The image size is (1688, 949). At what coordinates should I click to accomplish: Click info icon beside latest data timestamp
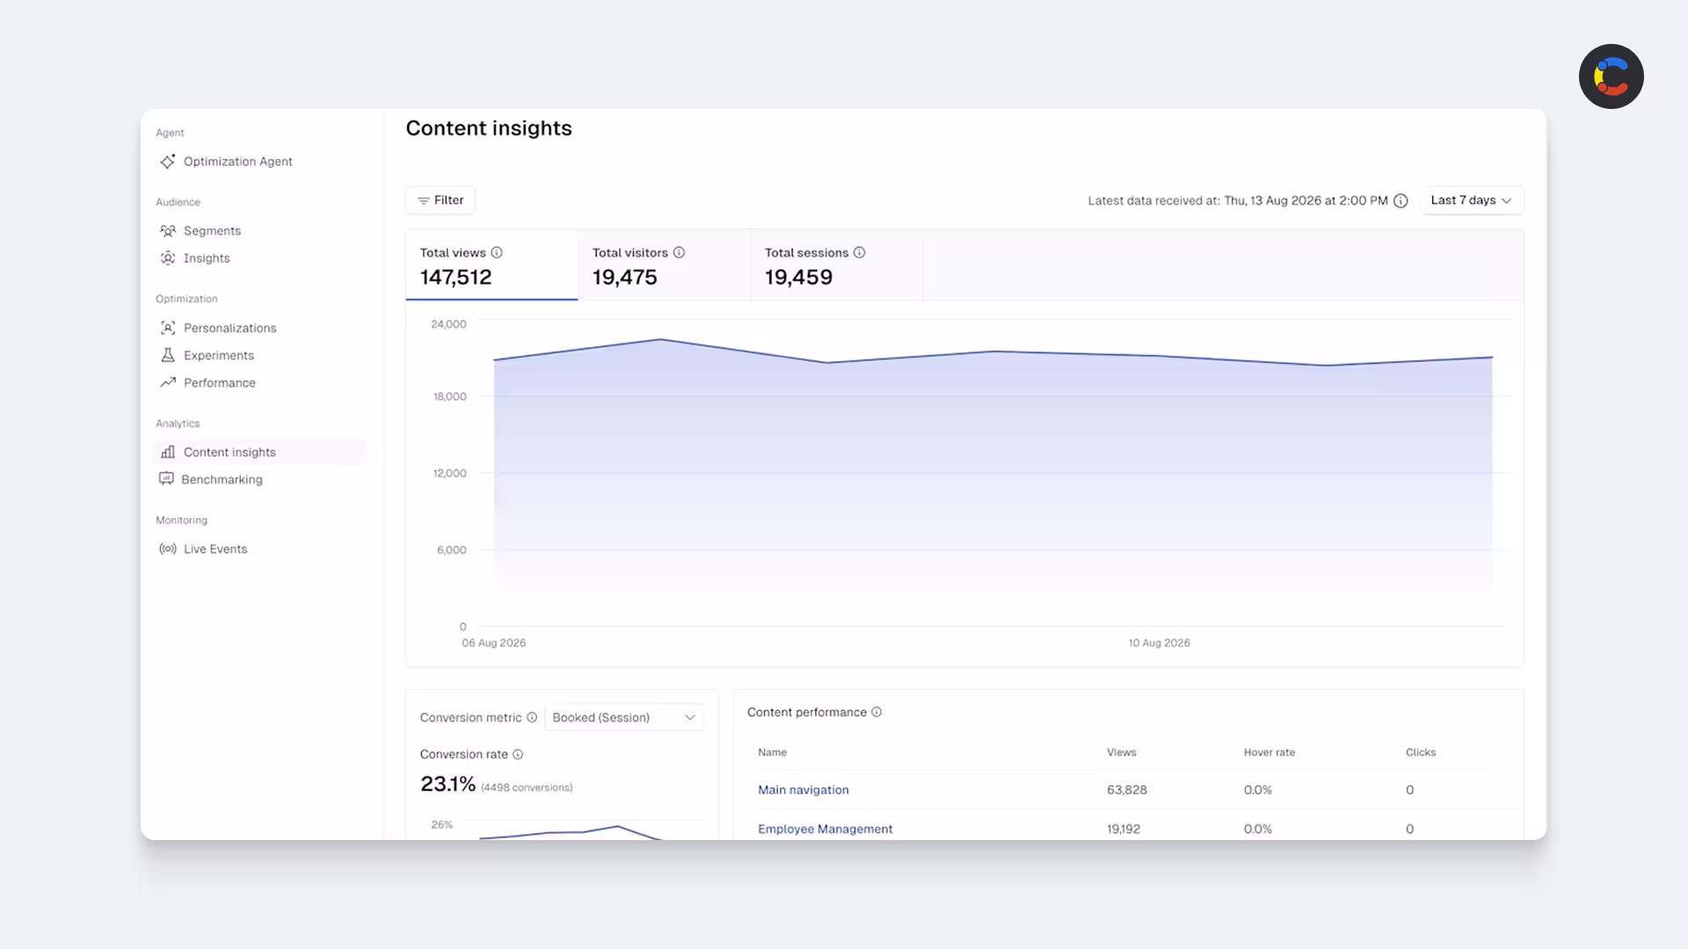point(1401,201)
